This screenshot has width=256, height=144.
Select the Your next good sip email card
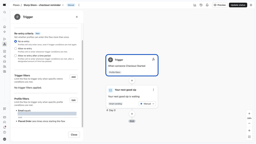click(132, 97)
